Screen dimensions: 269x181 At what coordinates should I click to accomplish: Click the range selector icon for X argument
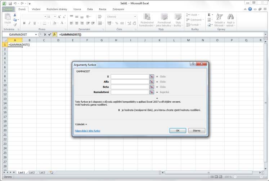[151, 76]
